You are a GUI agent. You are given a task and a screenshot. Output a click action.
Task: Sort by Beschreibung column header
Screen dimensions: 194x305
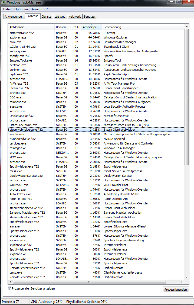point(143,27)
